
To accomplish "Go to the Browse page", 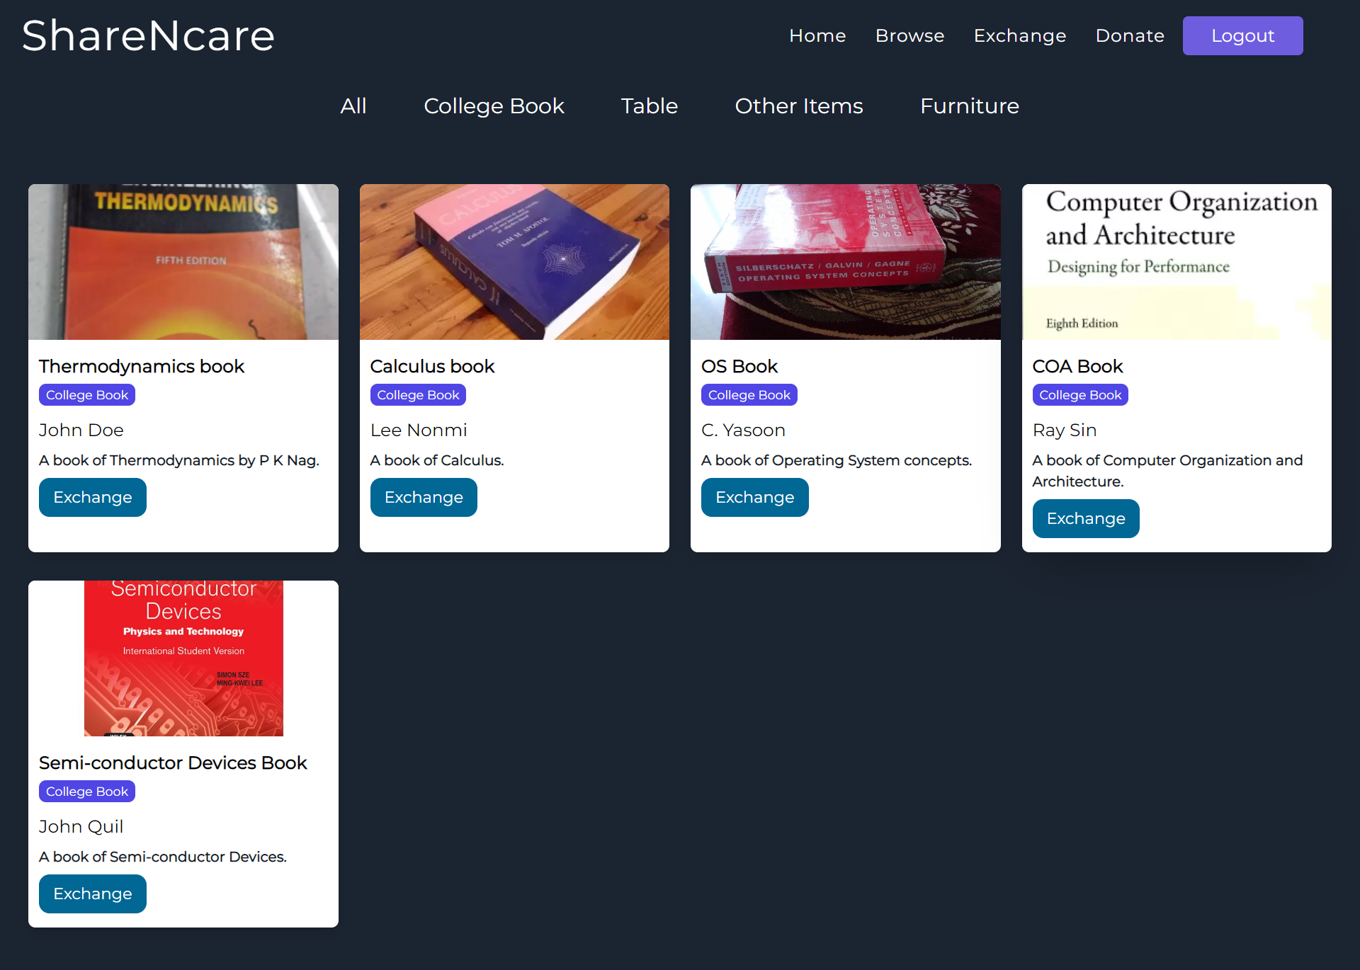I will point(909,35).
